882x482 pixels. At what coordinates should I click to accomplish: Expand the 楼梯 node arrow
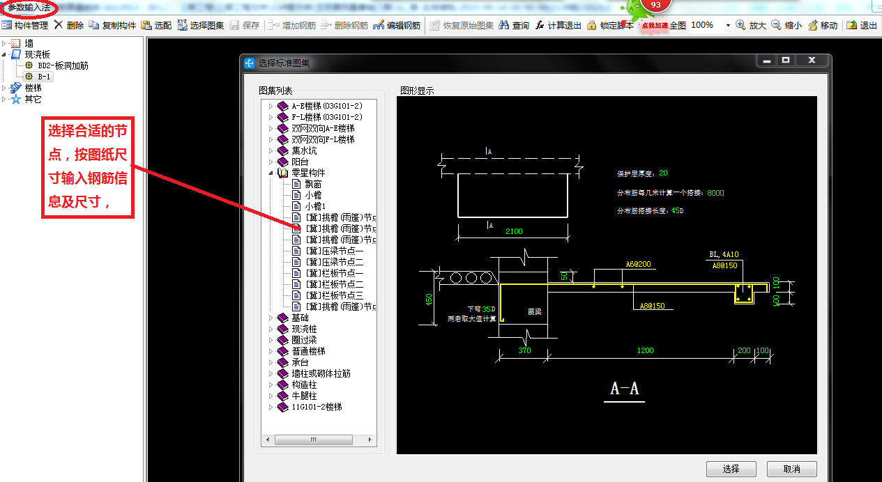[x=5, y=88]
